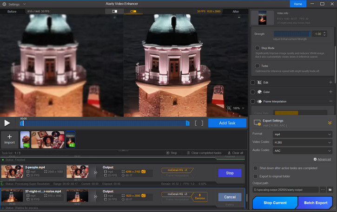Toggle the Frame Interpolation checkbox

253,101
